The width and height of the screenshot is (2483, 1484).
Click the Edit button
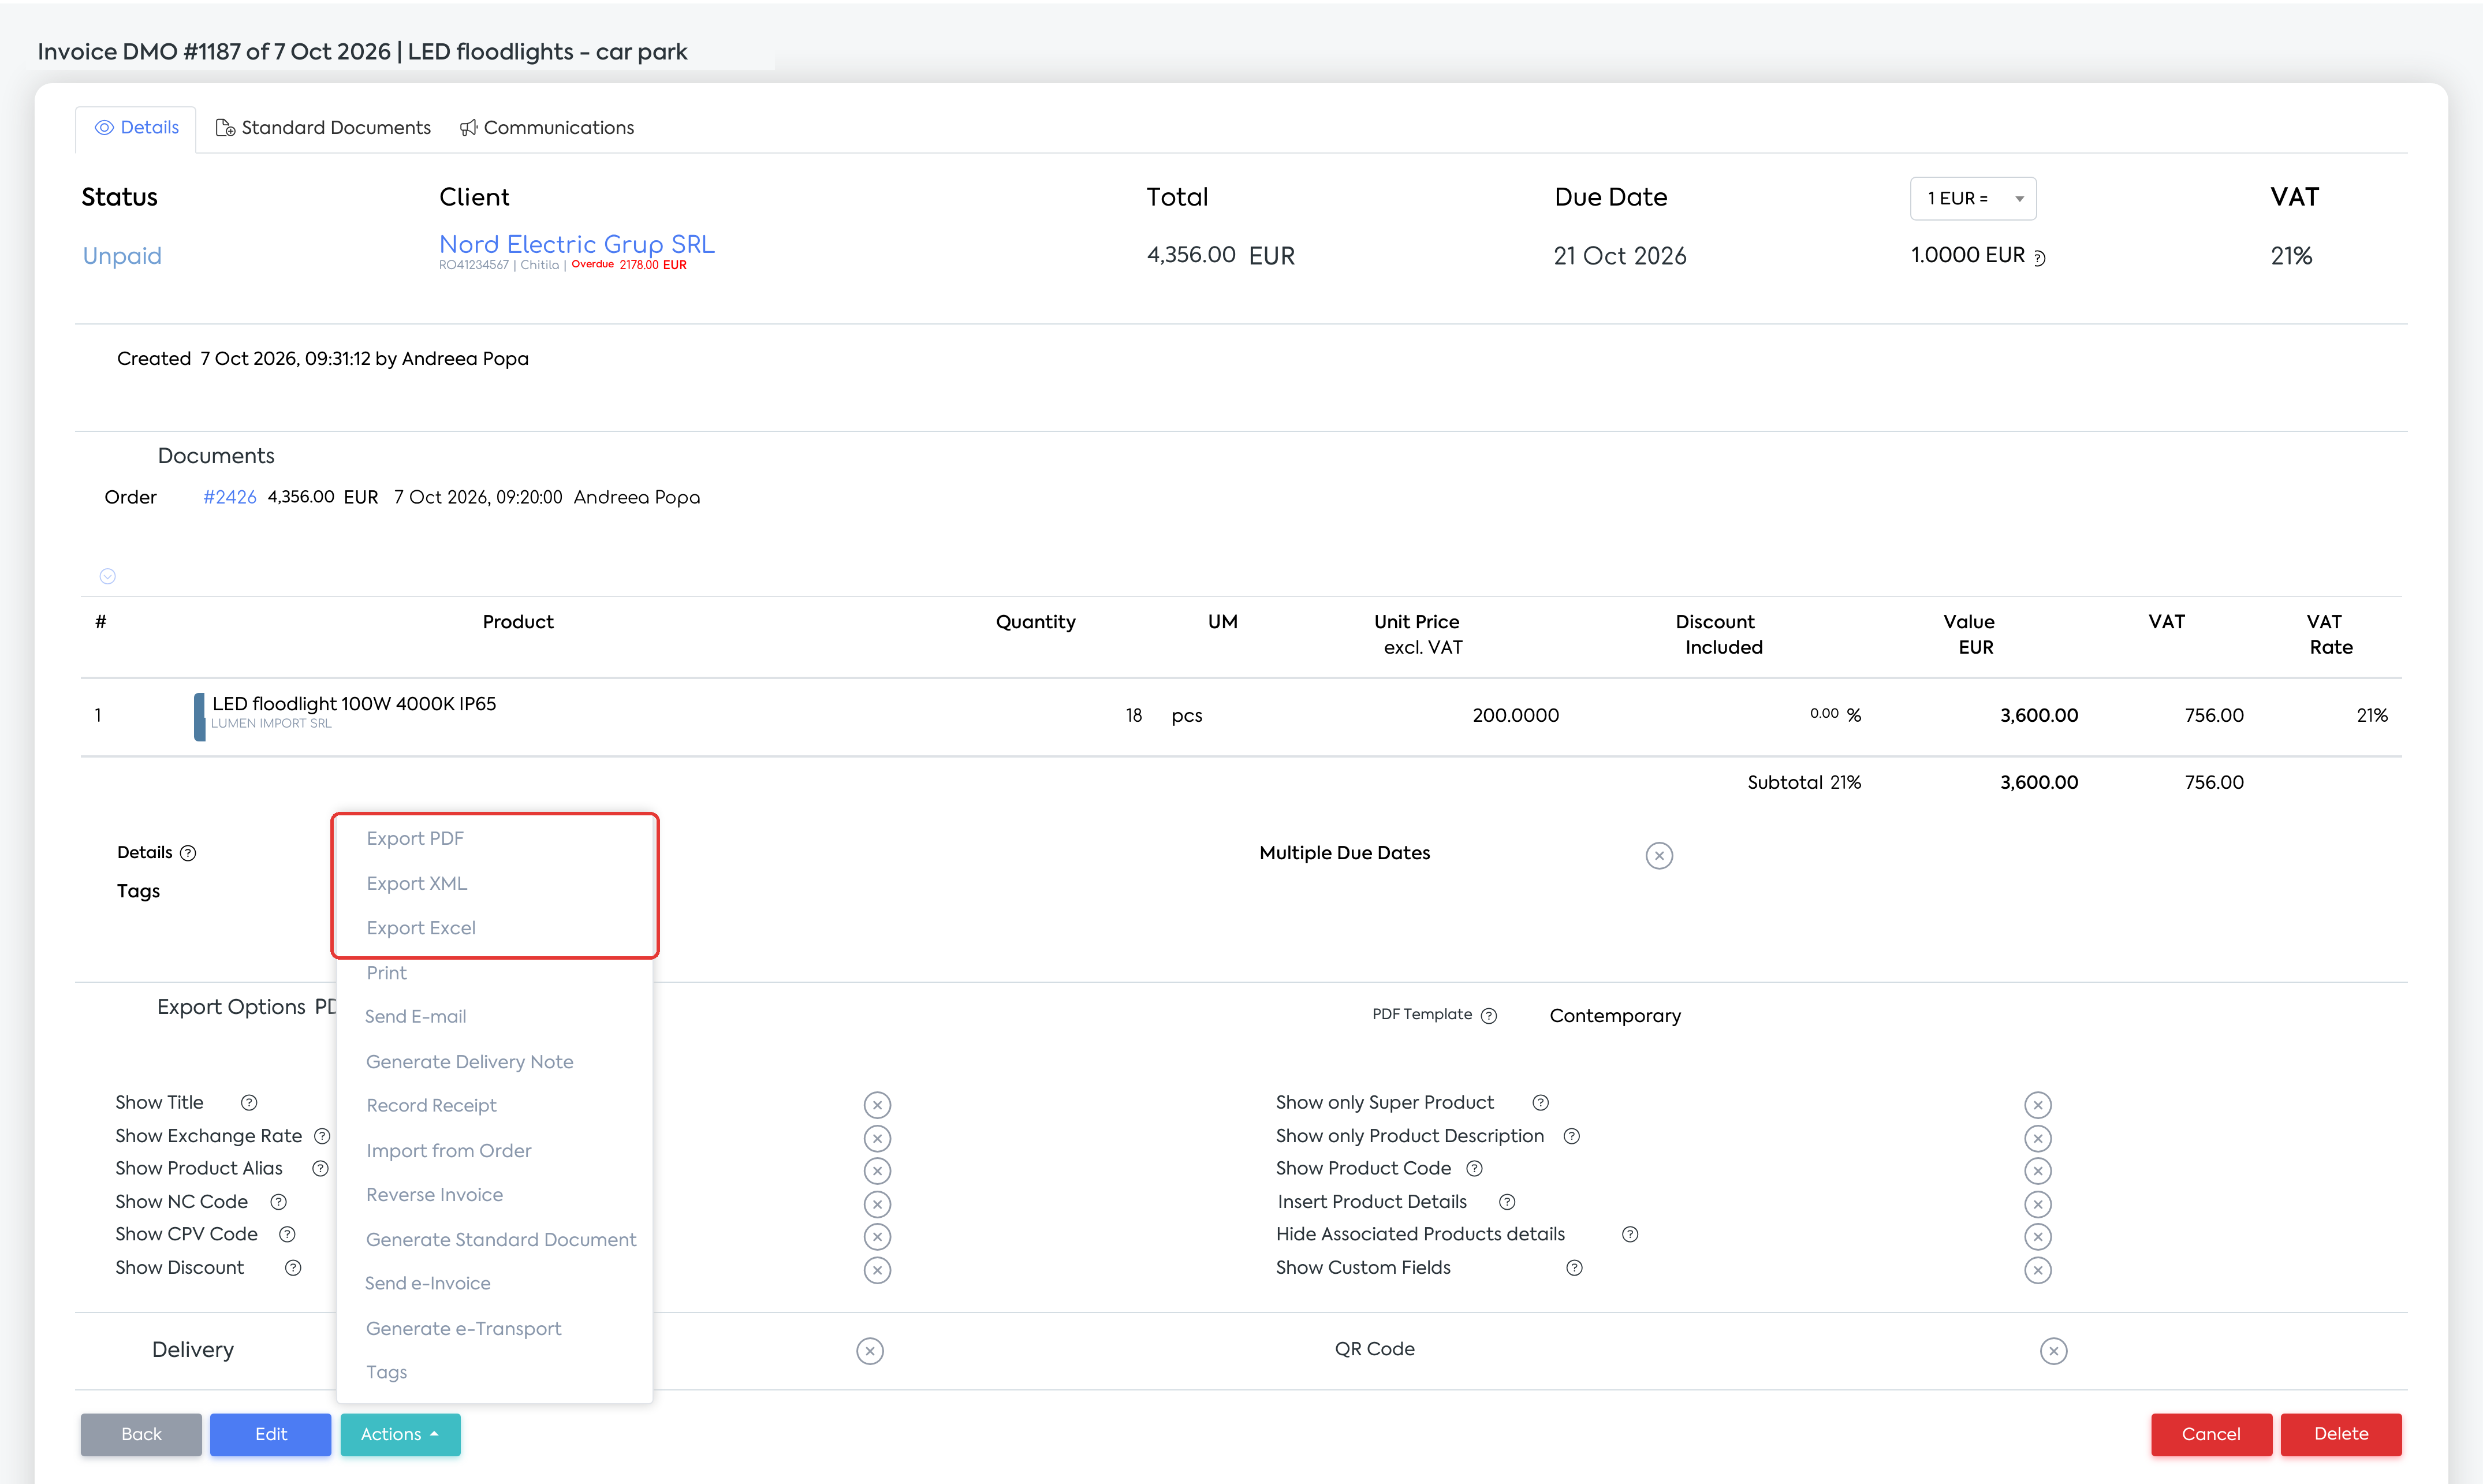271,1434
